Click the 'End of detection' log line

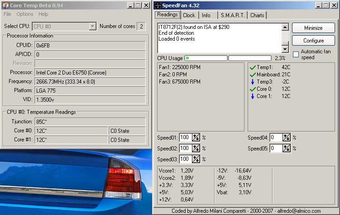coord(176,33)
